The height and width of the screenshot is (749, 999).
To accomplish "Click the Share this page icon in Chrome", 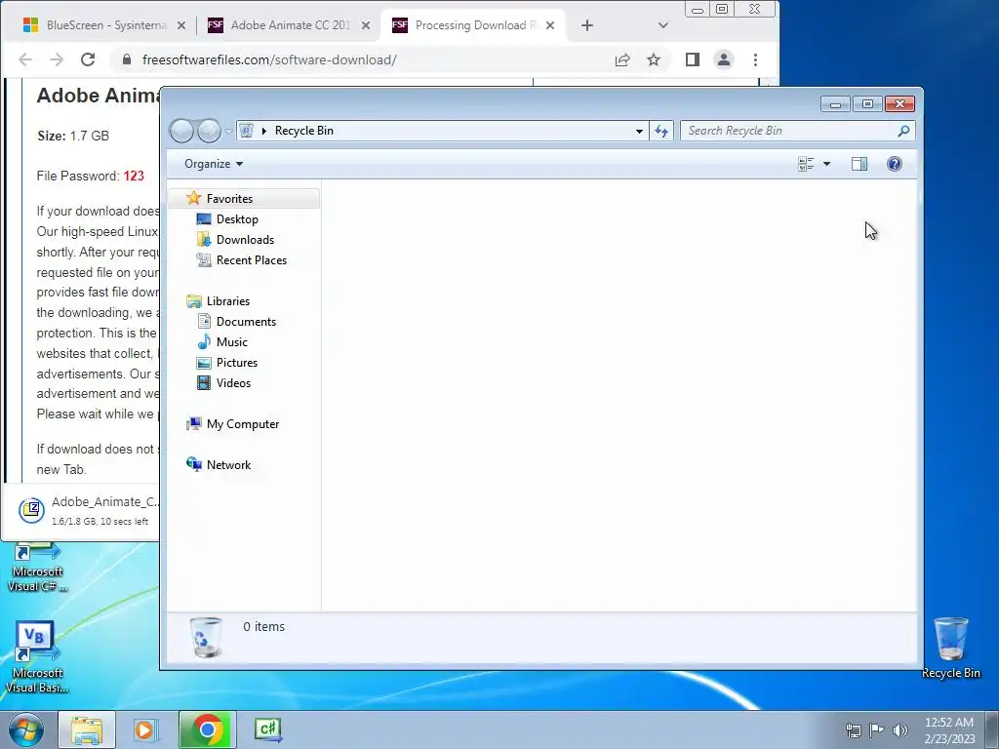I will [x=622, y=59].
